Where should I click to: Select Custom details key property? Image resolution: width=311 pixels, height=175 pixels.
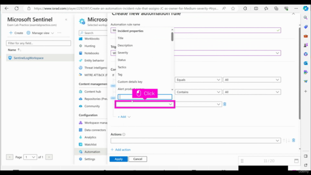point(130,82)
